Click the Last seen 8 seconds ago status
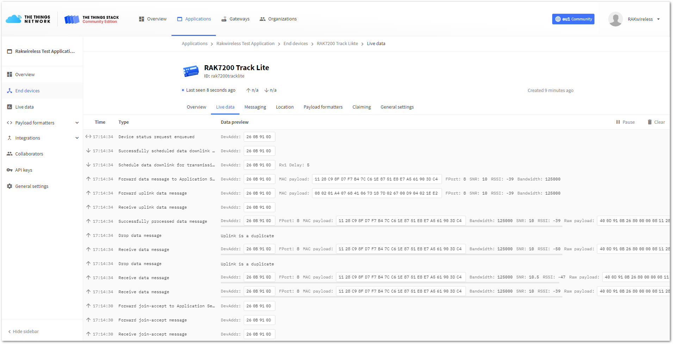This screenshot has height=344, width=673. click(x=208, y=90)
